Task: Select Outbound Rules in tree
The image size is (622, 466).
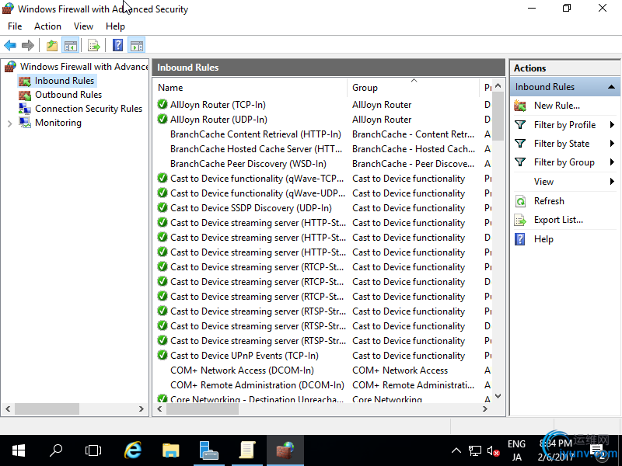Action: tap(68, 95)
